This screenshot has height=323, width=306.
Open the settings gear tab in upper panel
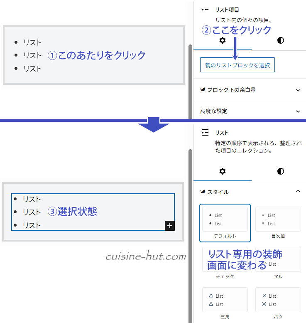click(223, 40)
